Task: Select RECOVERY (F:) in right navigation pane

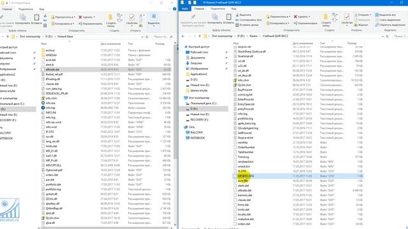Action: [199, 120]
